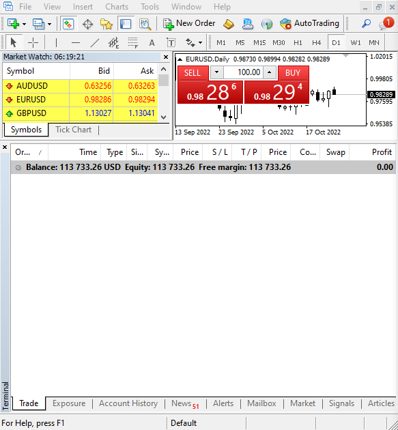Toggle the Terminal panel icon
Screen dimensions: 398x430
click(126, 24)
